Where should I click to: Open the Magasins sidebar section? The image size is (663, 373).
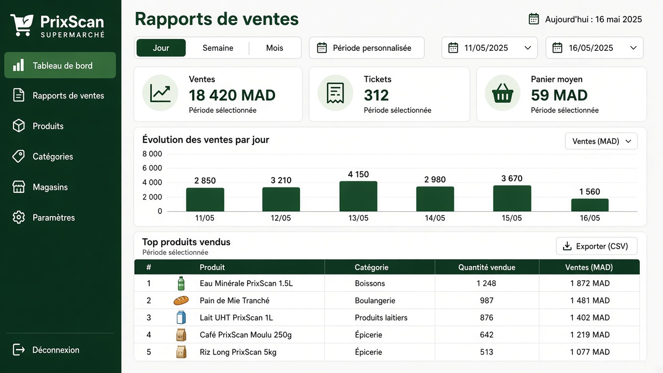coord(60,187)
